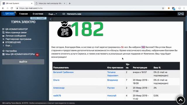
Task: Click the РЕЖИМ СТАНДАРТ badge
Action: [x=38, y=18]
